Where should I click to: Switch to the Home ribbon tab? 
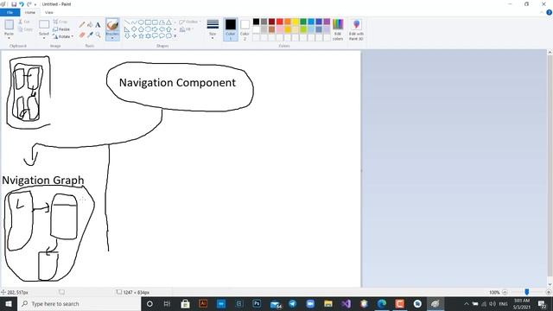[x=30, y=12]
